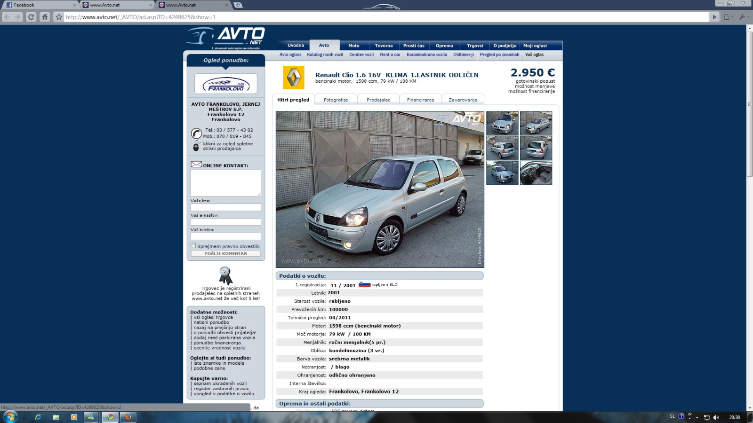
Task: Click the mouse icon for seller website
Action: click(196, 146)
